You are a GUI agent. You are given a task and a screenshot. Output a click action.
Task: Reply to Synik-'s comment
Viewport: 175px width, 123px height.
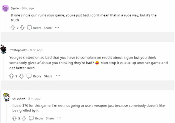34,28
